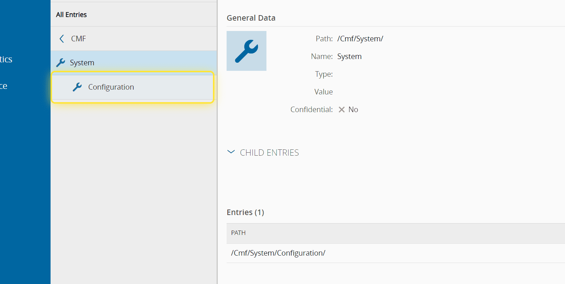Select the System entry label in the tree
The image size is (565, 284).
82,63
